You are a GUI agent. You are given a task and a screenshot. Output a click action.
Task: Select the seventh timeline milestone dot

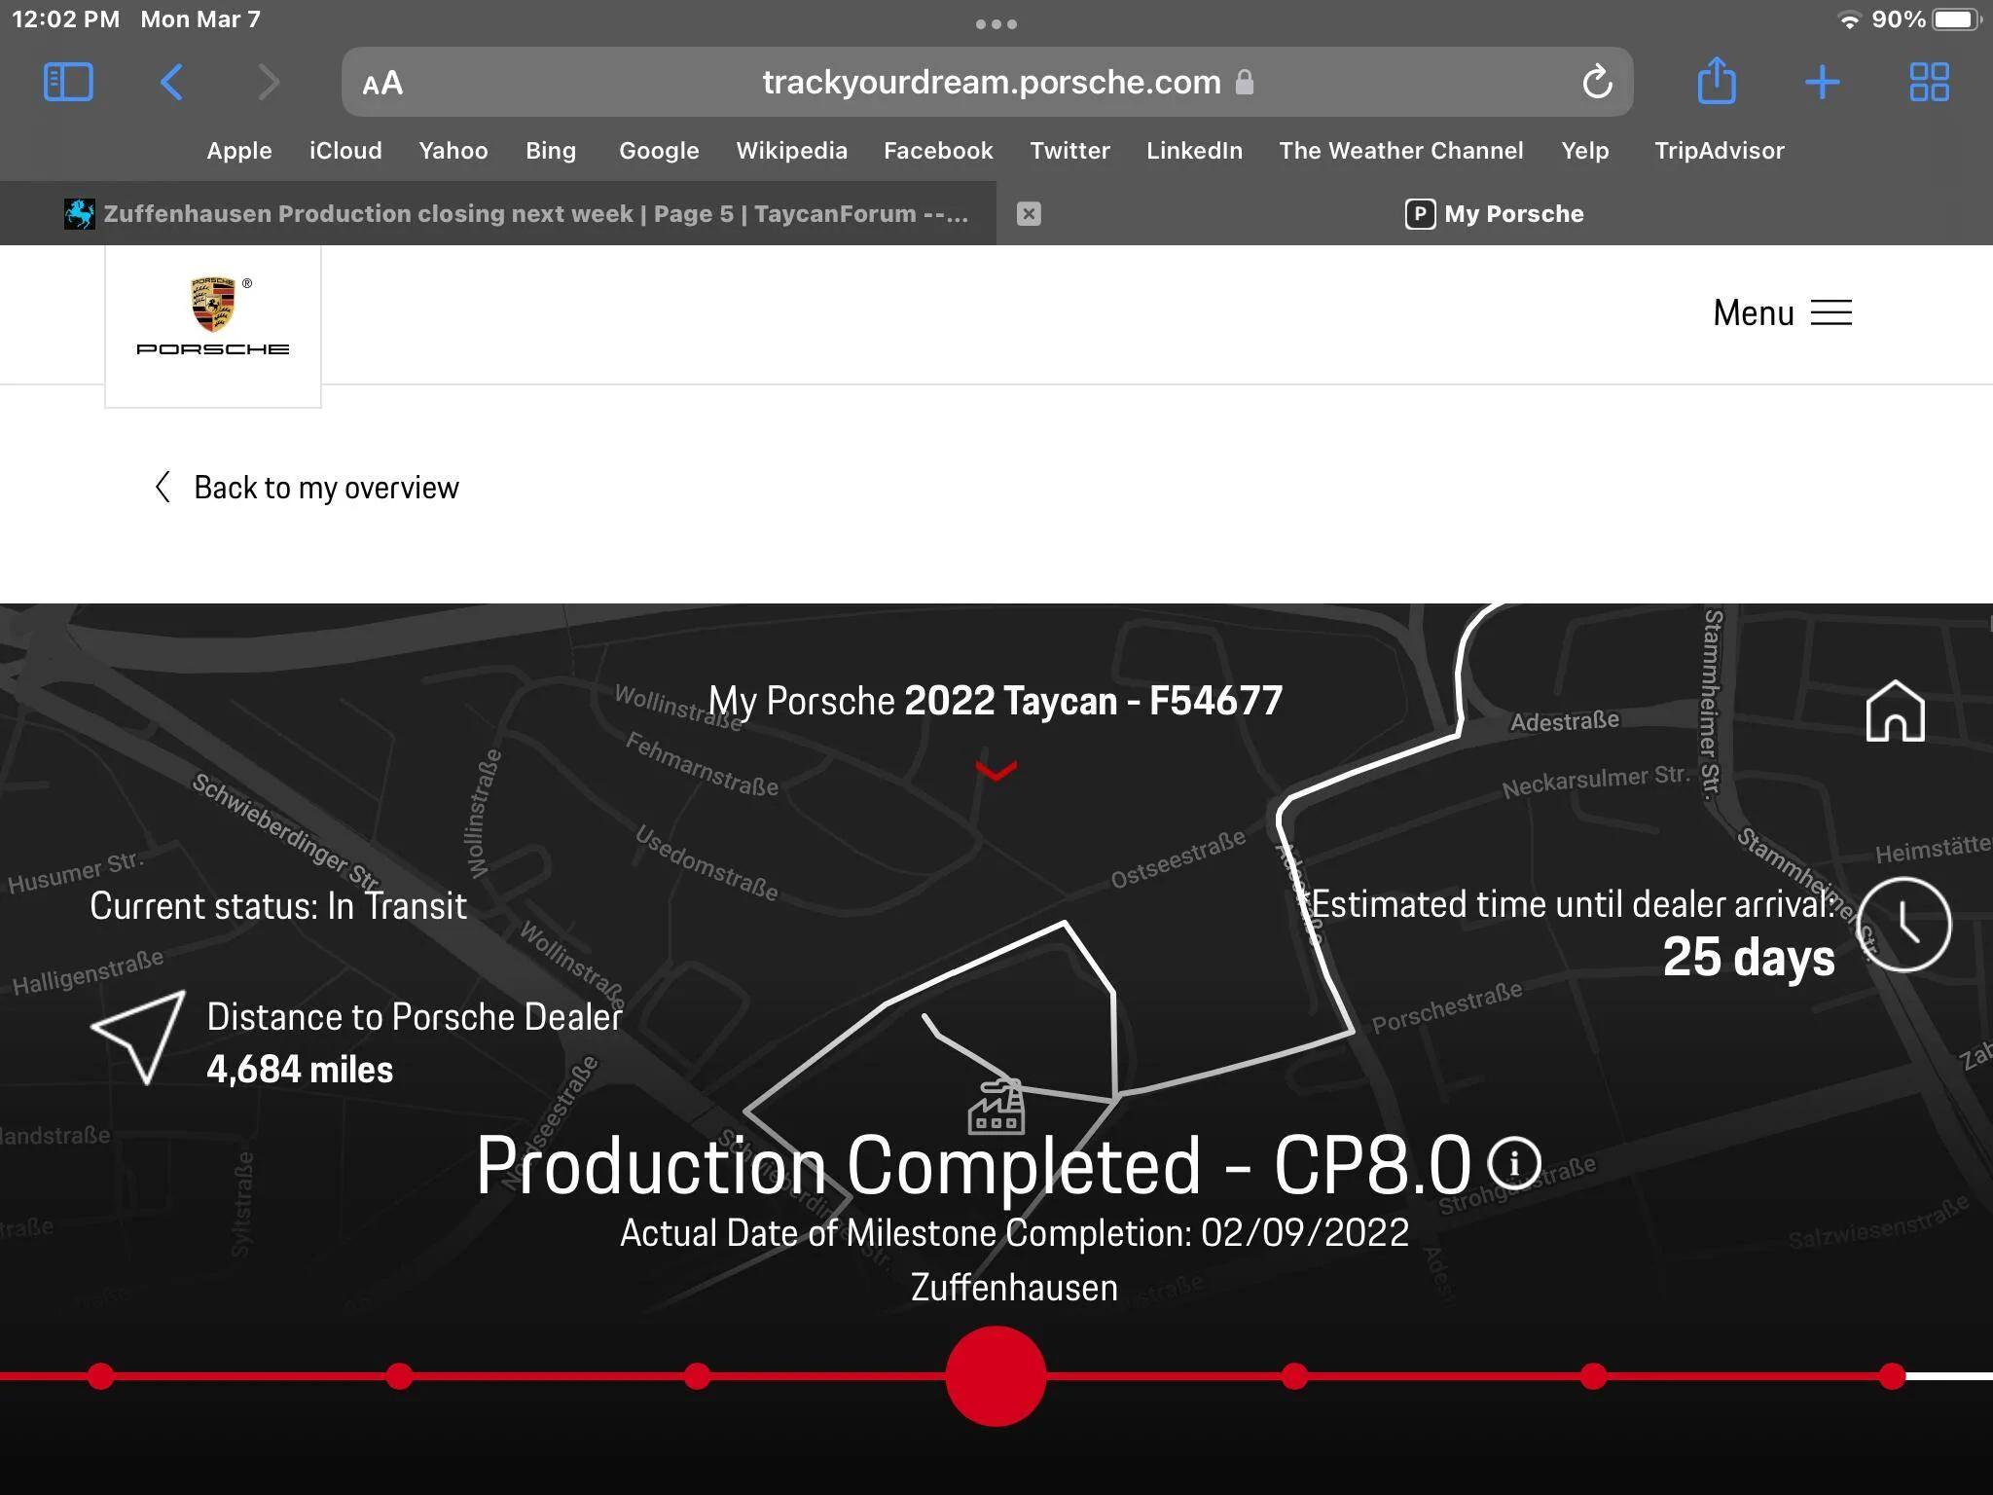point(1892,1376)
